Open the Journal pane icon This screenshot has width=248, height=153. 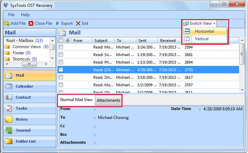[9, 130]
